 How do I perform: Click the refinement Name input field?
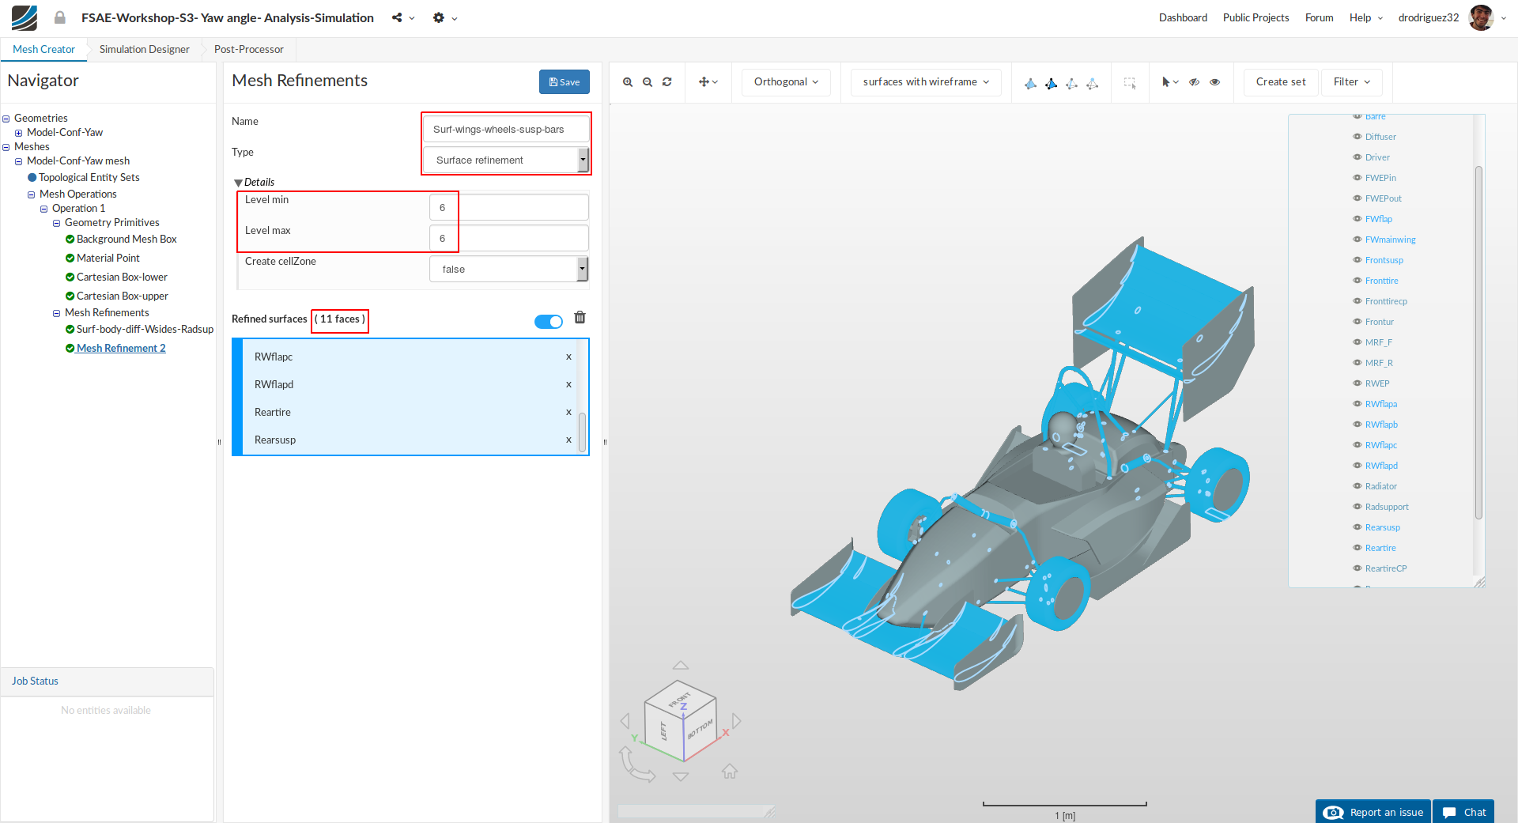coord(506,129)
